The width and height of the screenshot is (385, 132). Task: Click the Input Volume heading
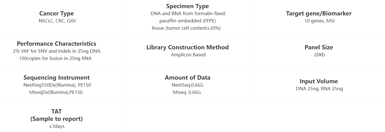tap(319, 81)
